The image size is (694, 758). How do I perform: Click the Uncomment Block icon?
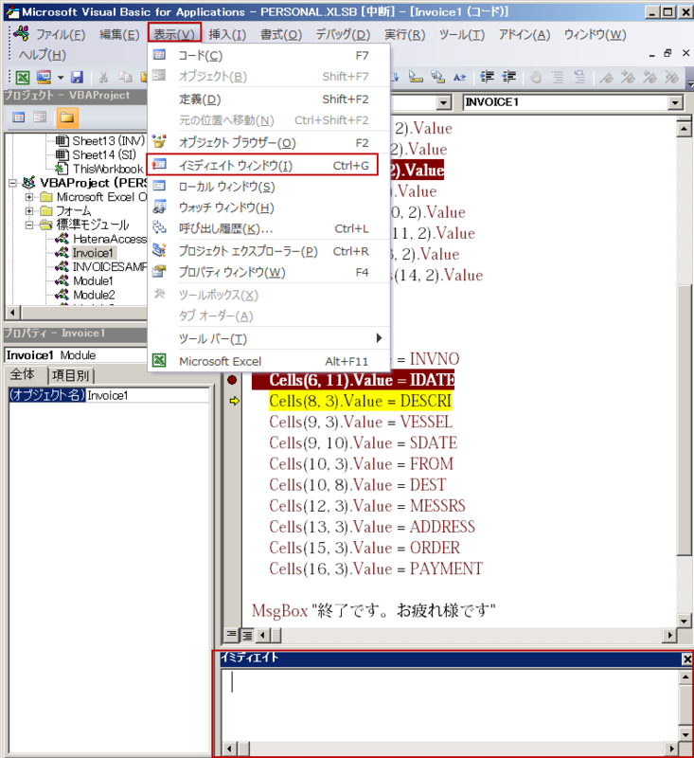[579, 78]
